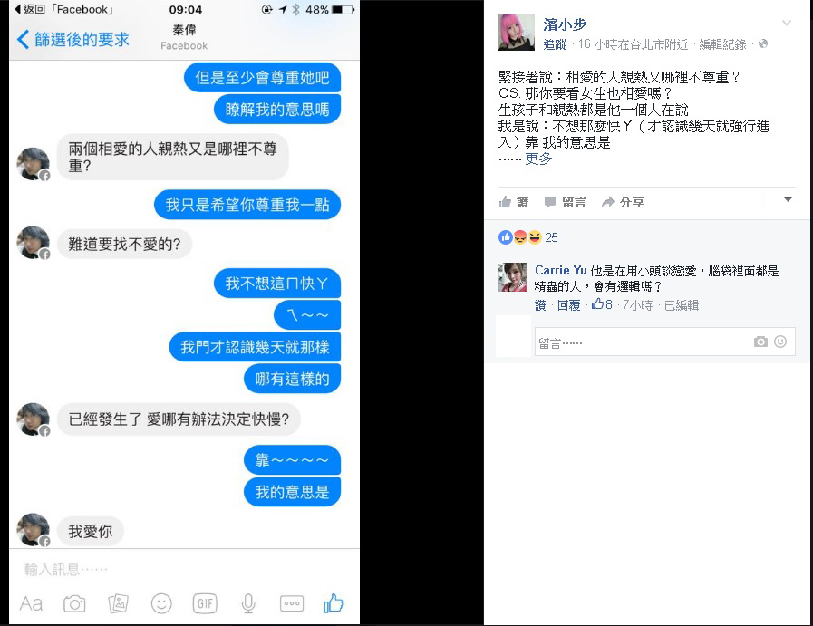Send a thumbs-up like in Messenger
Viewport: 813px width, 626px height.
coord(334,603)
